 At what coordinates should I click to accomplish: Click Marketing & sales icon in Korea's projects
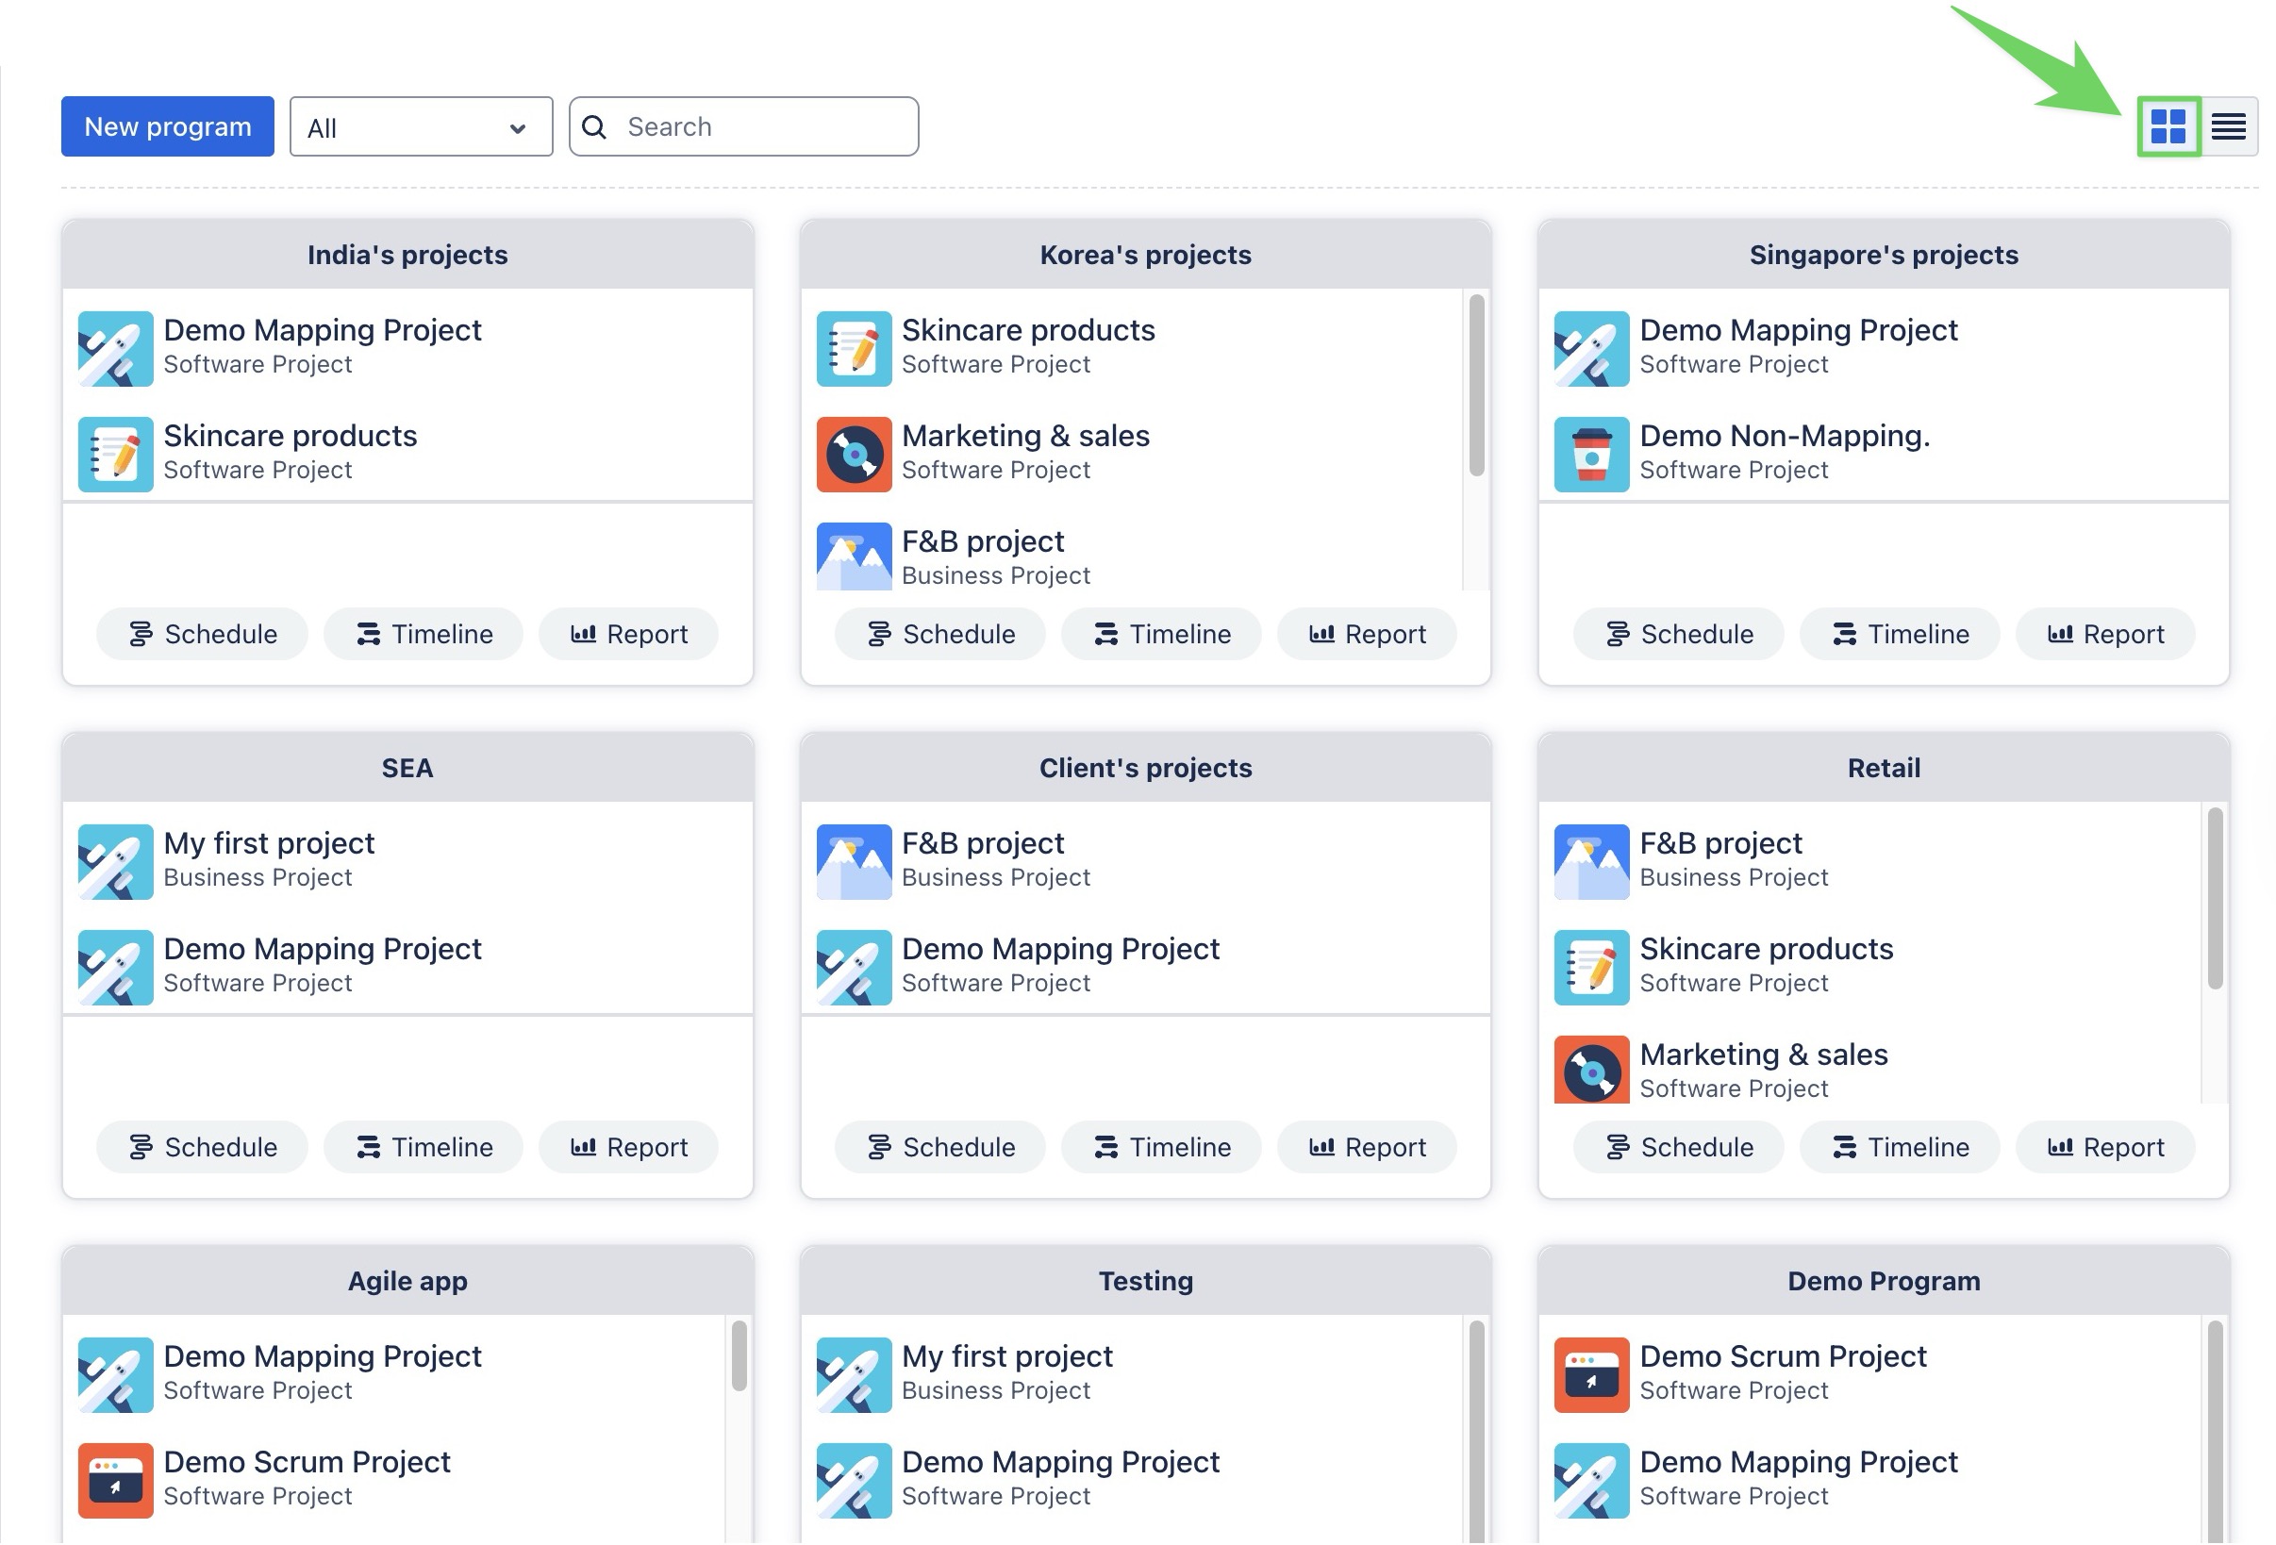coord(854,455)
